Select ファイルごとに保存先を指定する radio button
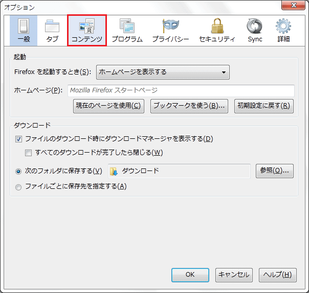 [x=18, y=187]
